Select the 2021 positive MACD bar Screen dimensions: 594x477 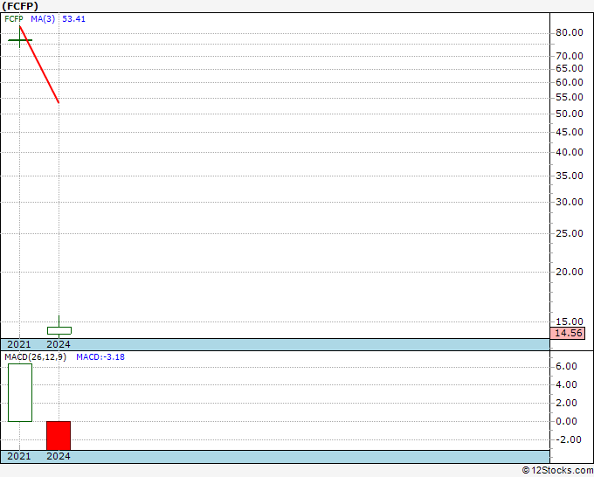pos(20,392)
